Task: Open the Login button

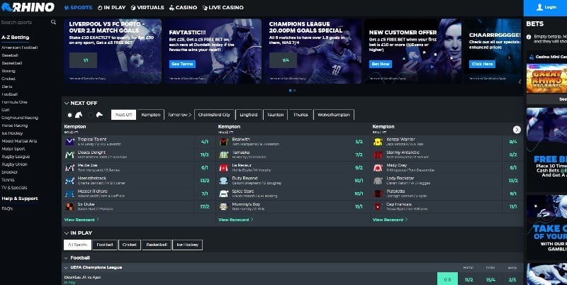Action: point(546,7)
